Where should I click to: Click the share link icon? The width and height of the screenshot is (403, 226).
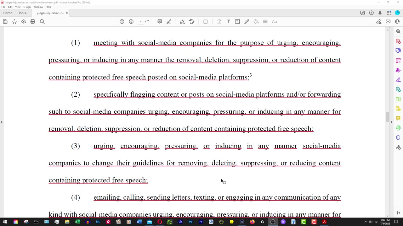379,22
